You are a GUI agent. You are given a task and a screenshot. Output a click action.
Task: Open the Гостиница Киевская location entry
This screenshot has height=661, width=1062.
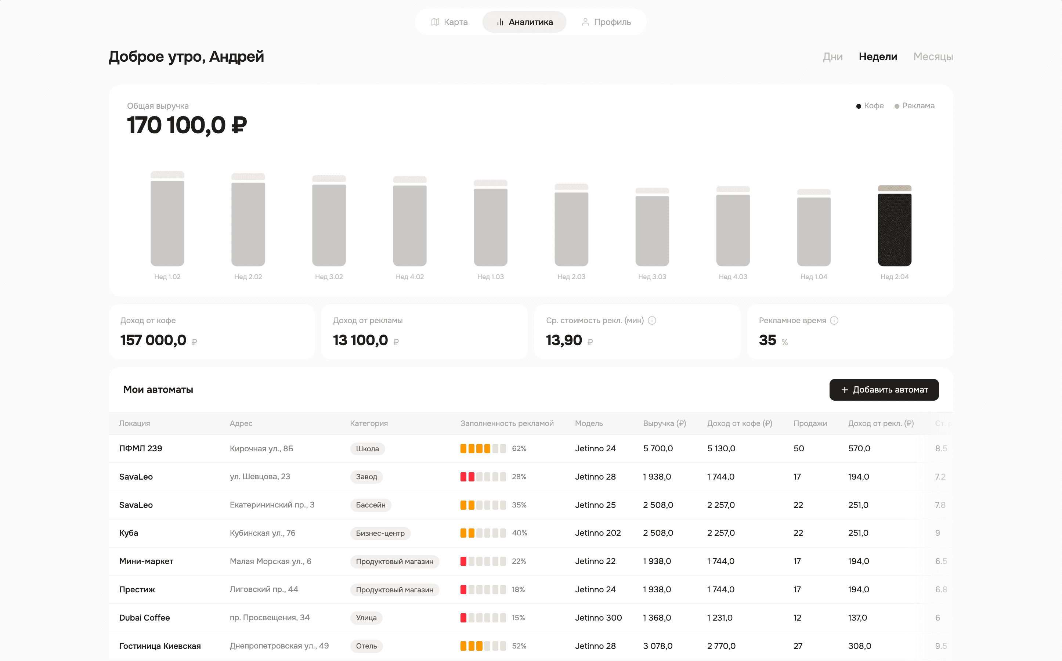[x=160, y=646]
